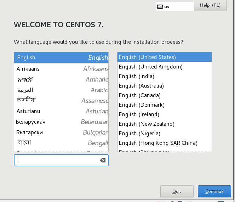Select Afrikaans language

tap(61, 69)
